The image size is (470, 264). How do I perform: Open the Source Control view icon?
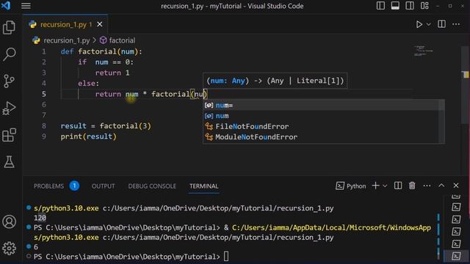click(x=9, y=81)
